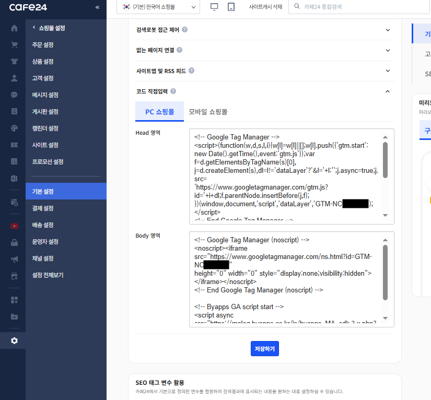431x400 pixels.
Task: Expand the 검색로봇 접근 제어 section
Action: (261, 31)
